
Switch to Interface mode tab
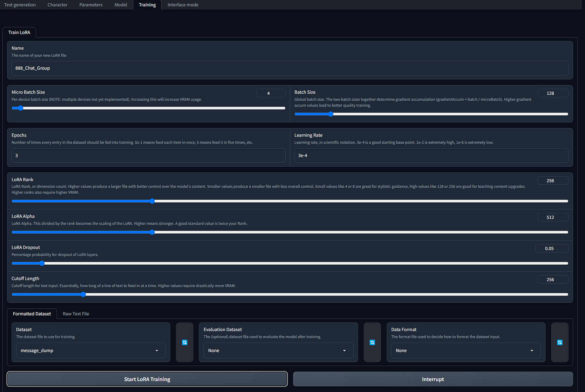tap(183, 5)
